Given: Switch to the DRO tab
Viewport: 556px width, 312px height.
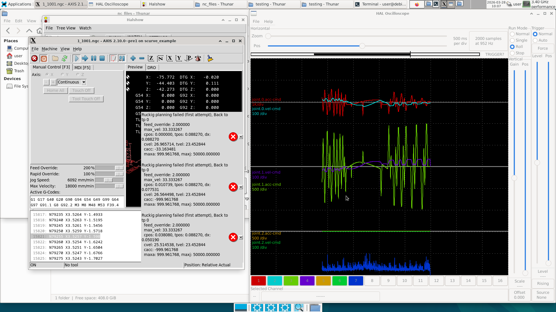Looking at the screenshot, I should coord(151,68).
